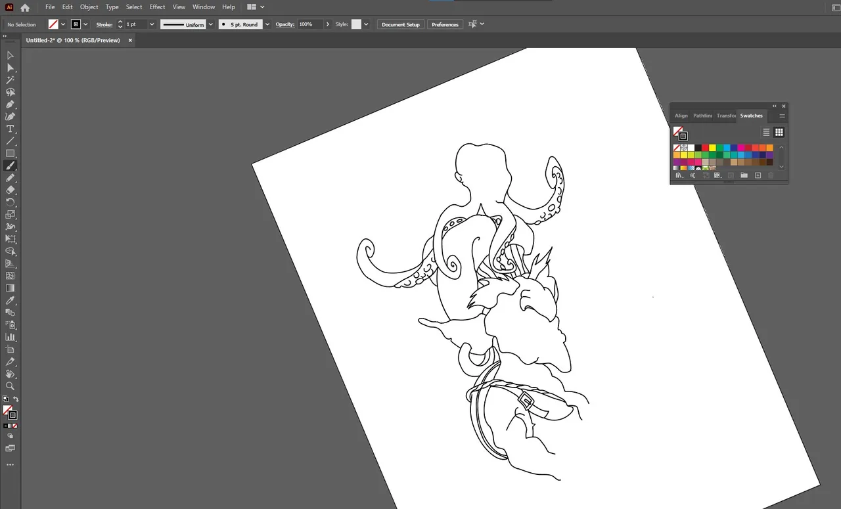Image resolution: width=841 pixels, height=509 pixels.
Task: Select the Free Transform tool
Action: click(x=11, y=239)
